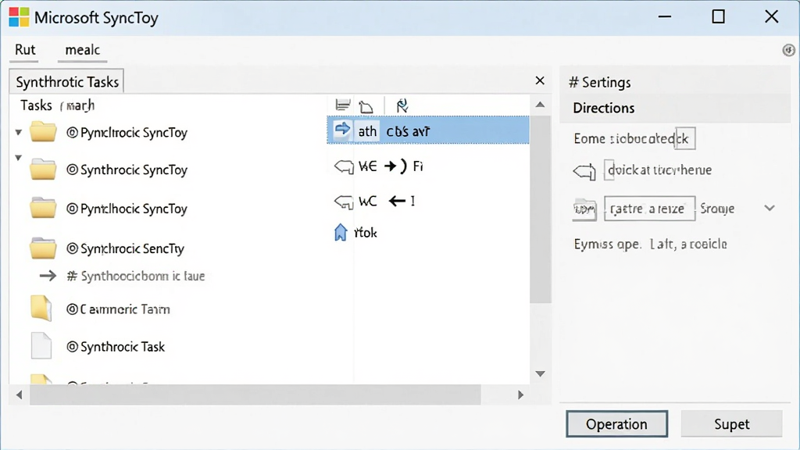Click the list view toolbar icon
The image size is (800, 450).
tap(343, 105)
